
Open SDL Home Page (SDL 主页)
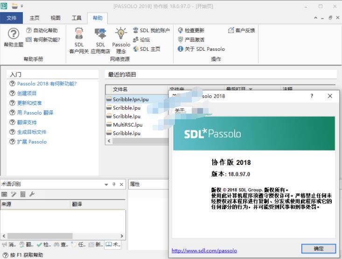click(147, 49)
